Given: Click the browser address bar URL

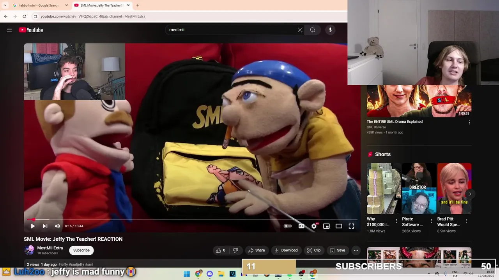Looking at the screenshot, I should coord(93,16).
